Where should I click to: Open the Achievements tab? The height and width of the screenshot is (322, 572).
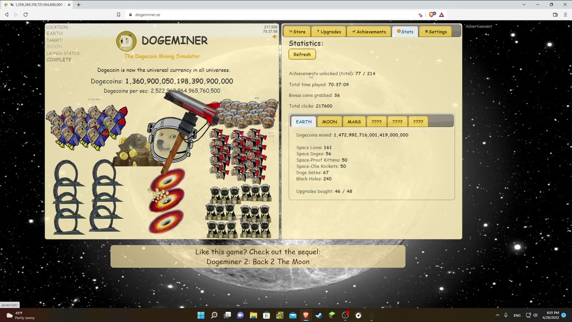click(x=368, y=32)
